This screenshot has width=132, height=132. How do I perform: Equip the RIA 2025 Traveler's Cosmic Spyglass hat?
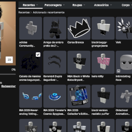[55, 96]
